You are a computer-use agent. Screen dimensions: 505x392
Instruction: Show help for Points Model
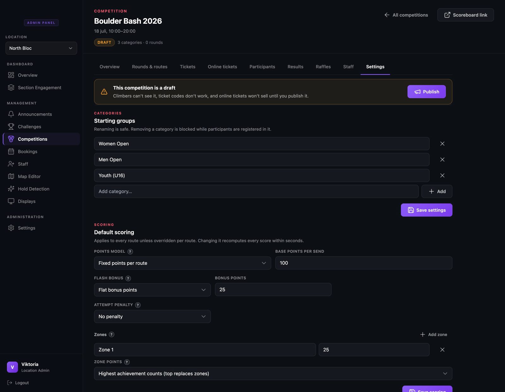130,252
